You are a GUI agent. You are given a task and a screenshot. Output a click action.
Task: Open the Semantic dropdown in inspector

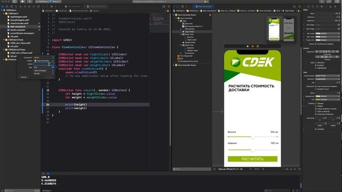click(x=328, y=79)
